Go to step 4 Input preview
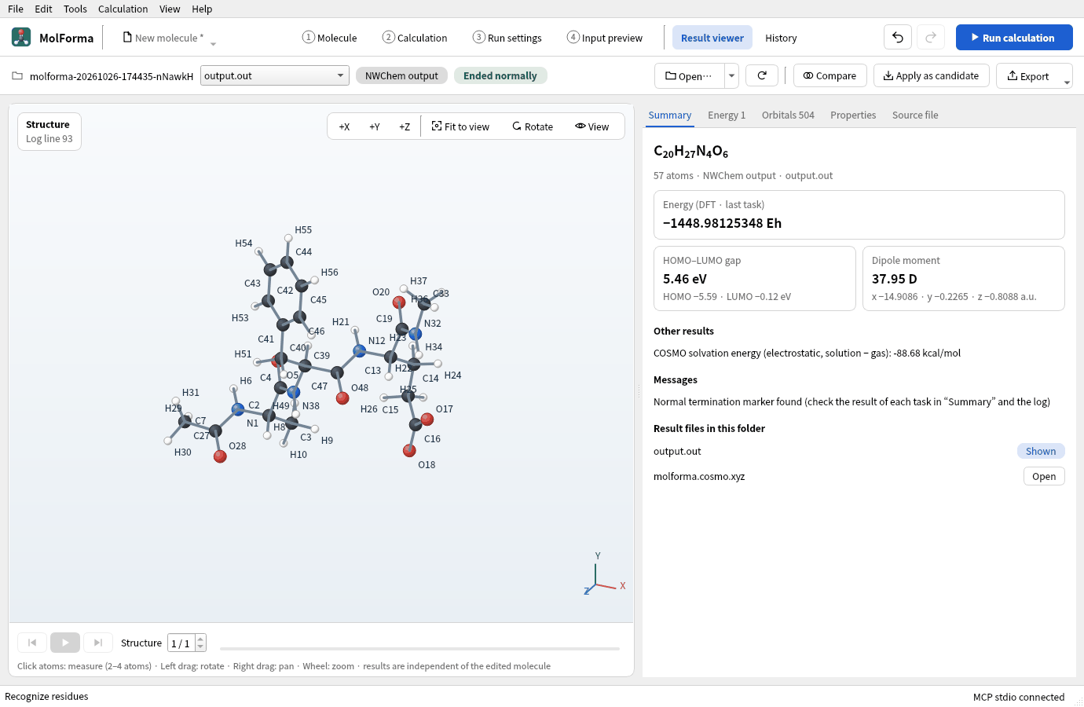This screenshot has width=1084, height=707. [x=605, y=38]
